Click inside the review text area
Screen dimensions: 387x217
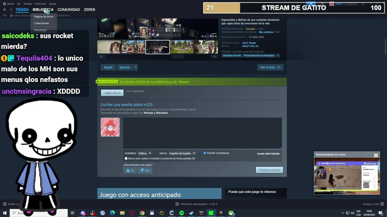point(203,133)
